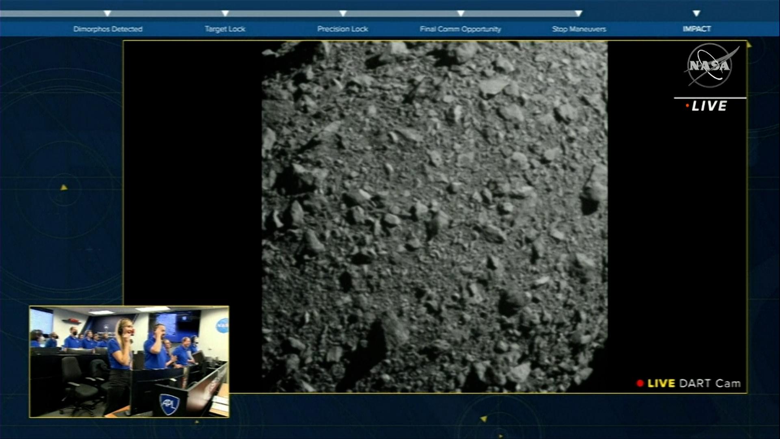This screenshot has height=439, width=780.
Task: Select the IMPACT milestone tab
Action: (696, 29)
